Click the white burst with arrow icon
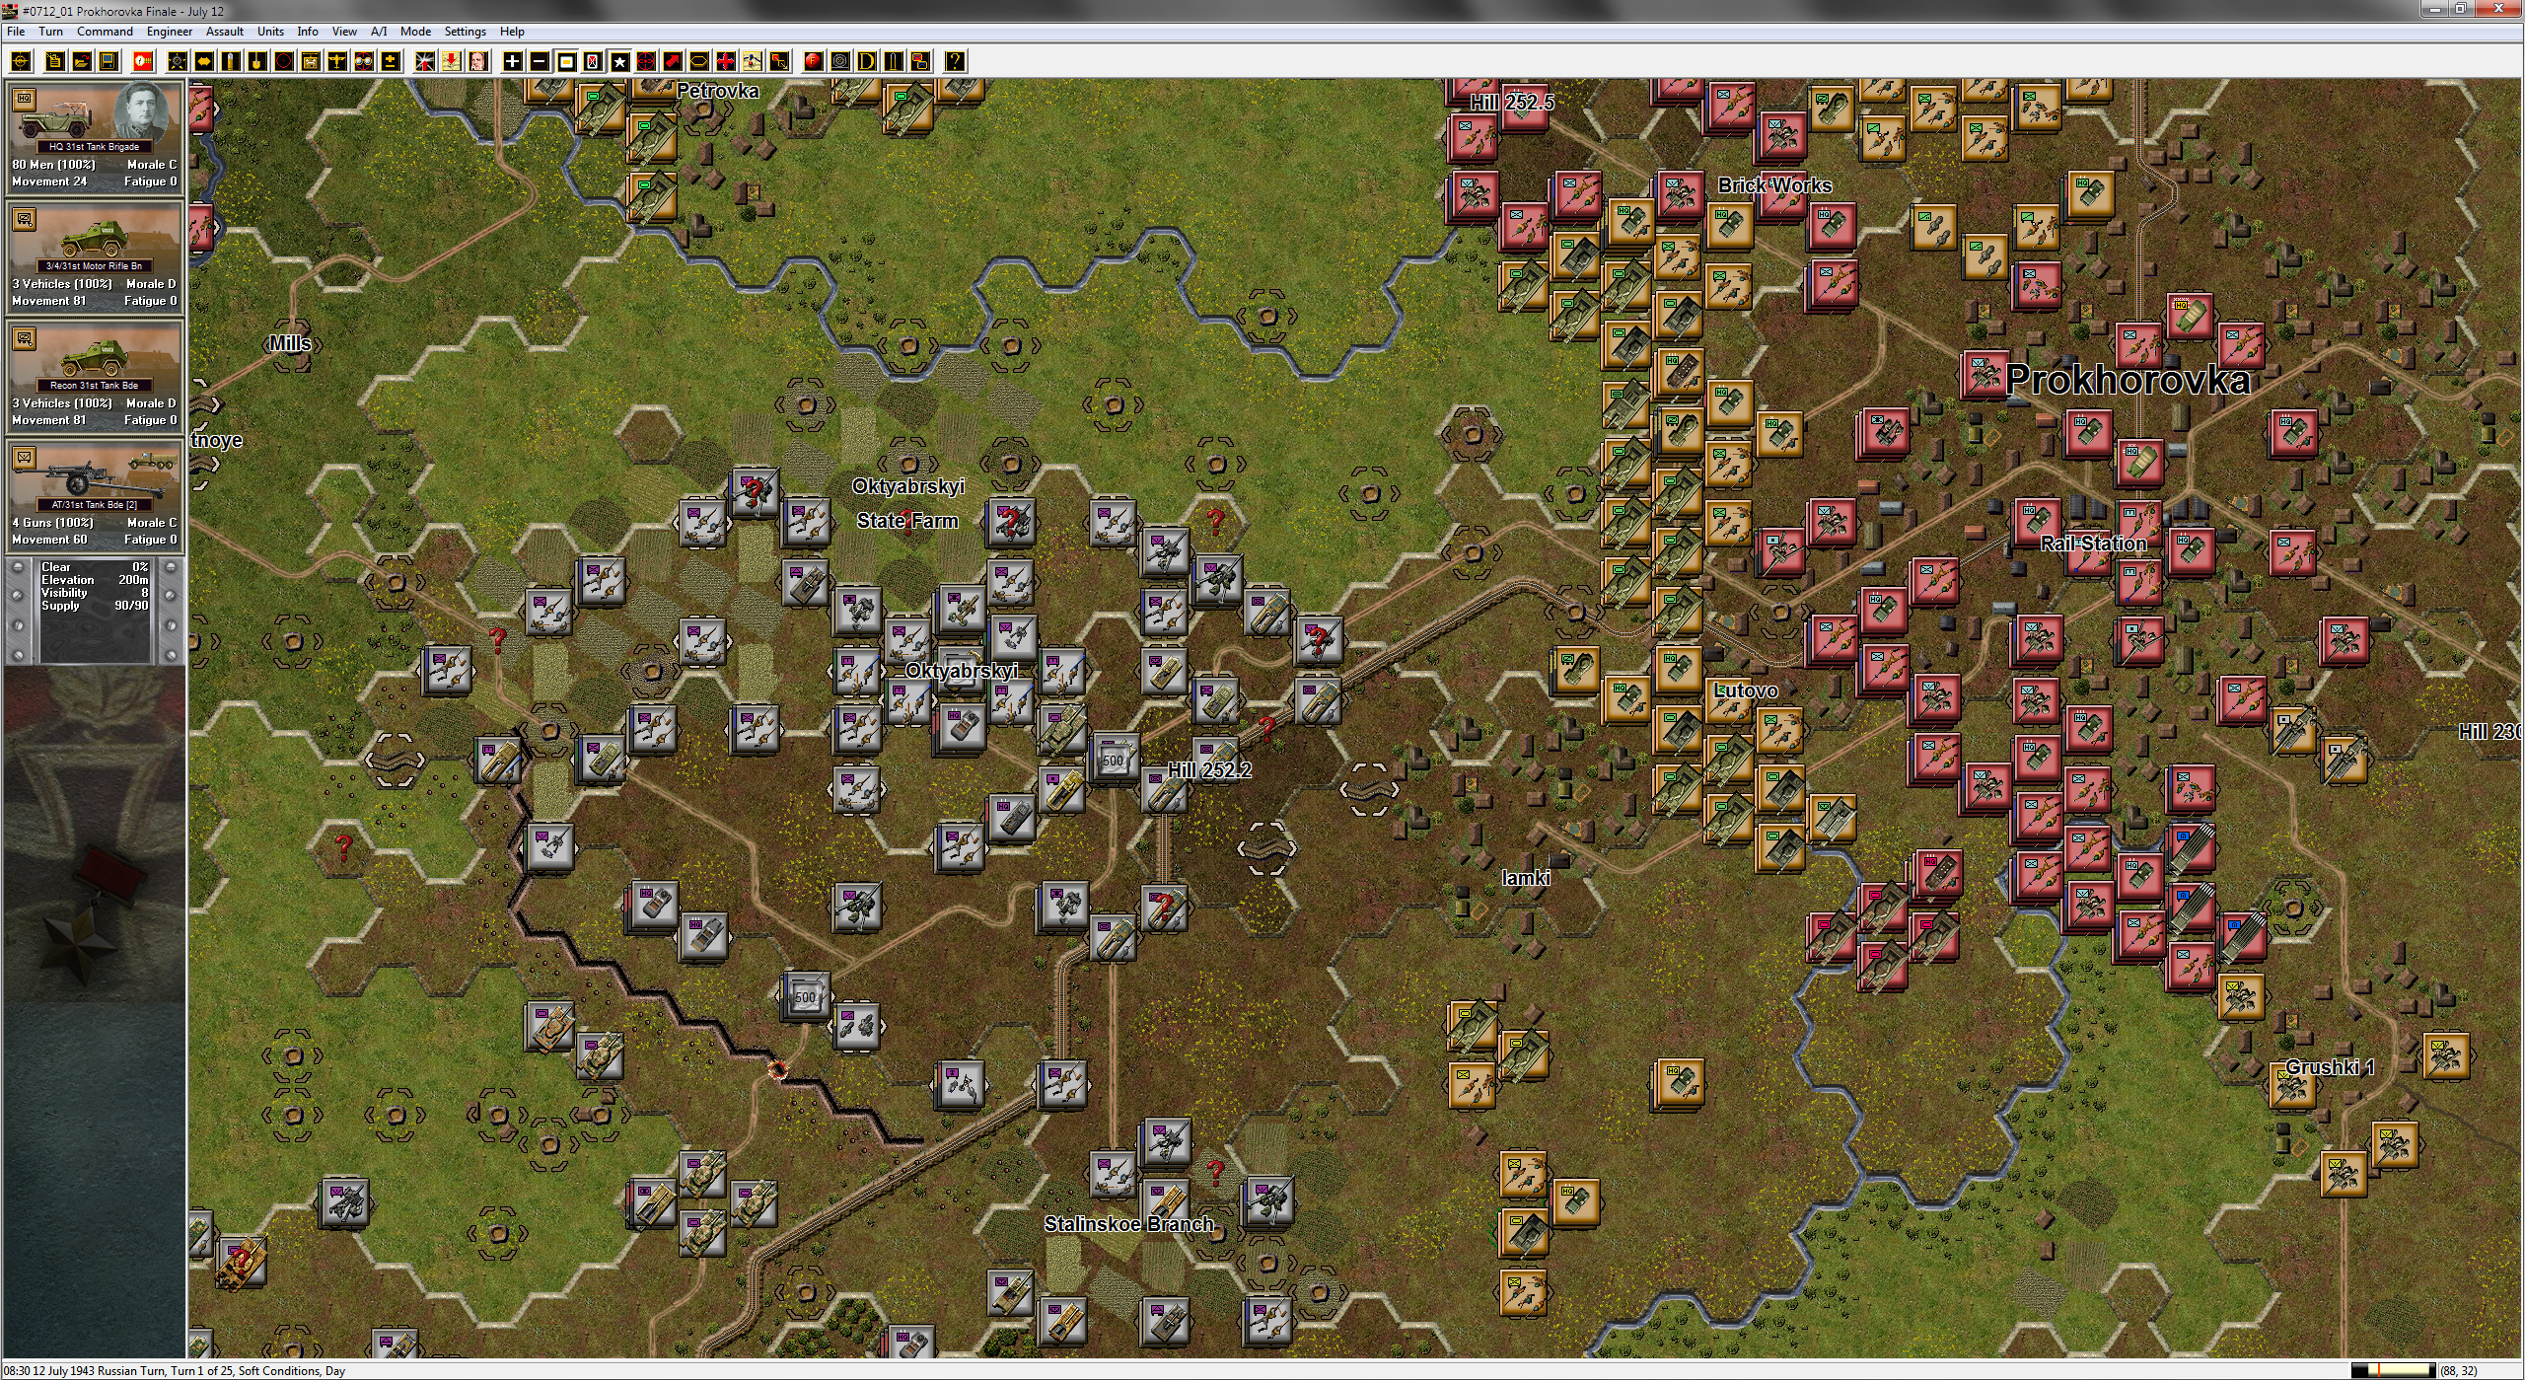Screen dimensions: 2525x1380 [x=424, y=61]
